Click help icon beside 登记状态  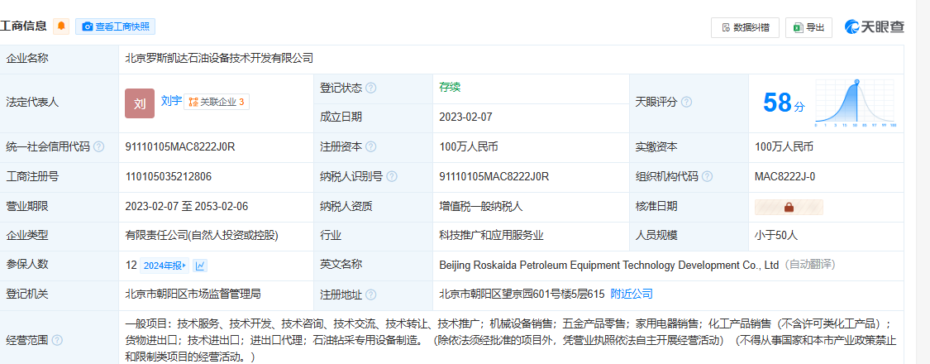[x=370, y=88]
